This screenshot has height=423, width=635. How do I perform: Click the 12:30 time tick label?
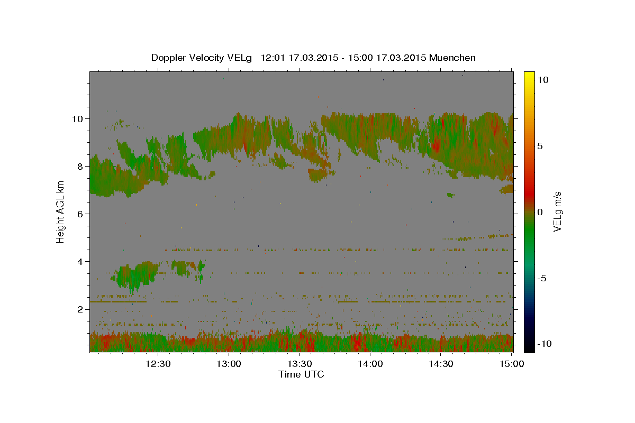(158, 364)
